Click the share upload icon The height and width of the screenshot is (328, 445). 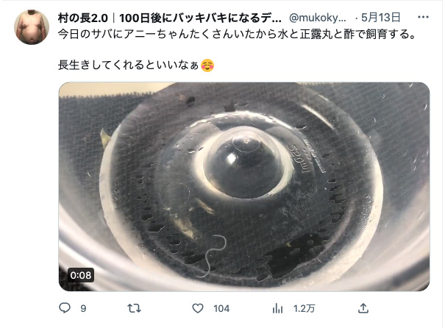pyautogui.click(x=363, y=308)
